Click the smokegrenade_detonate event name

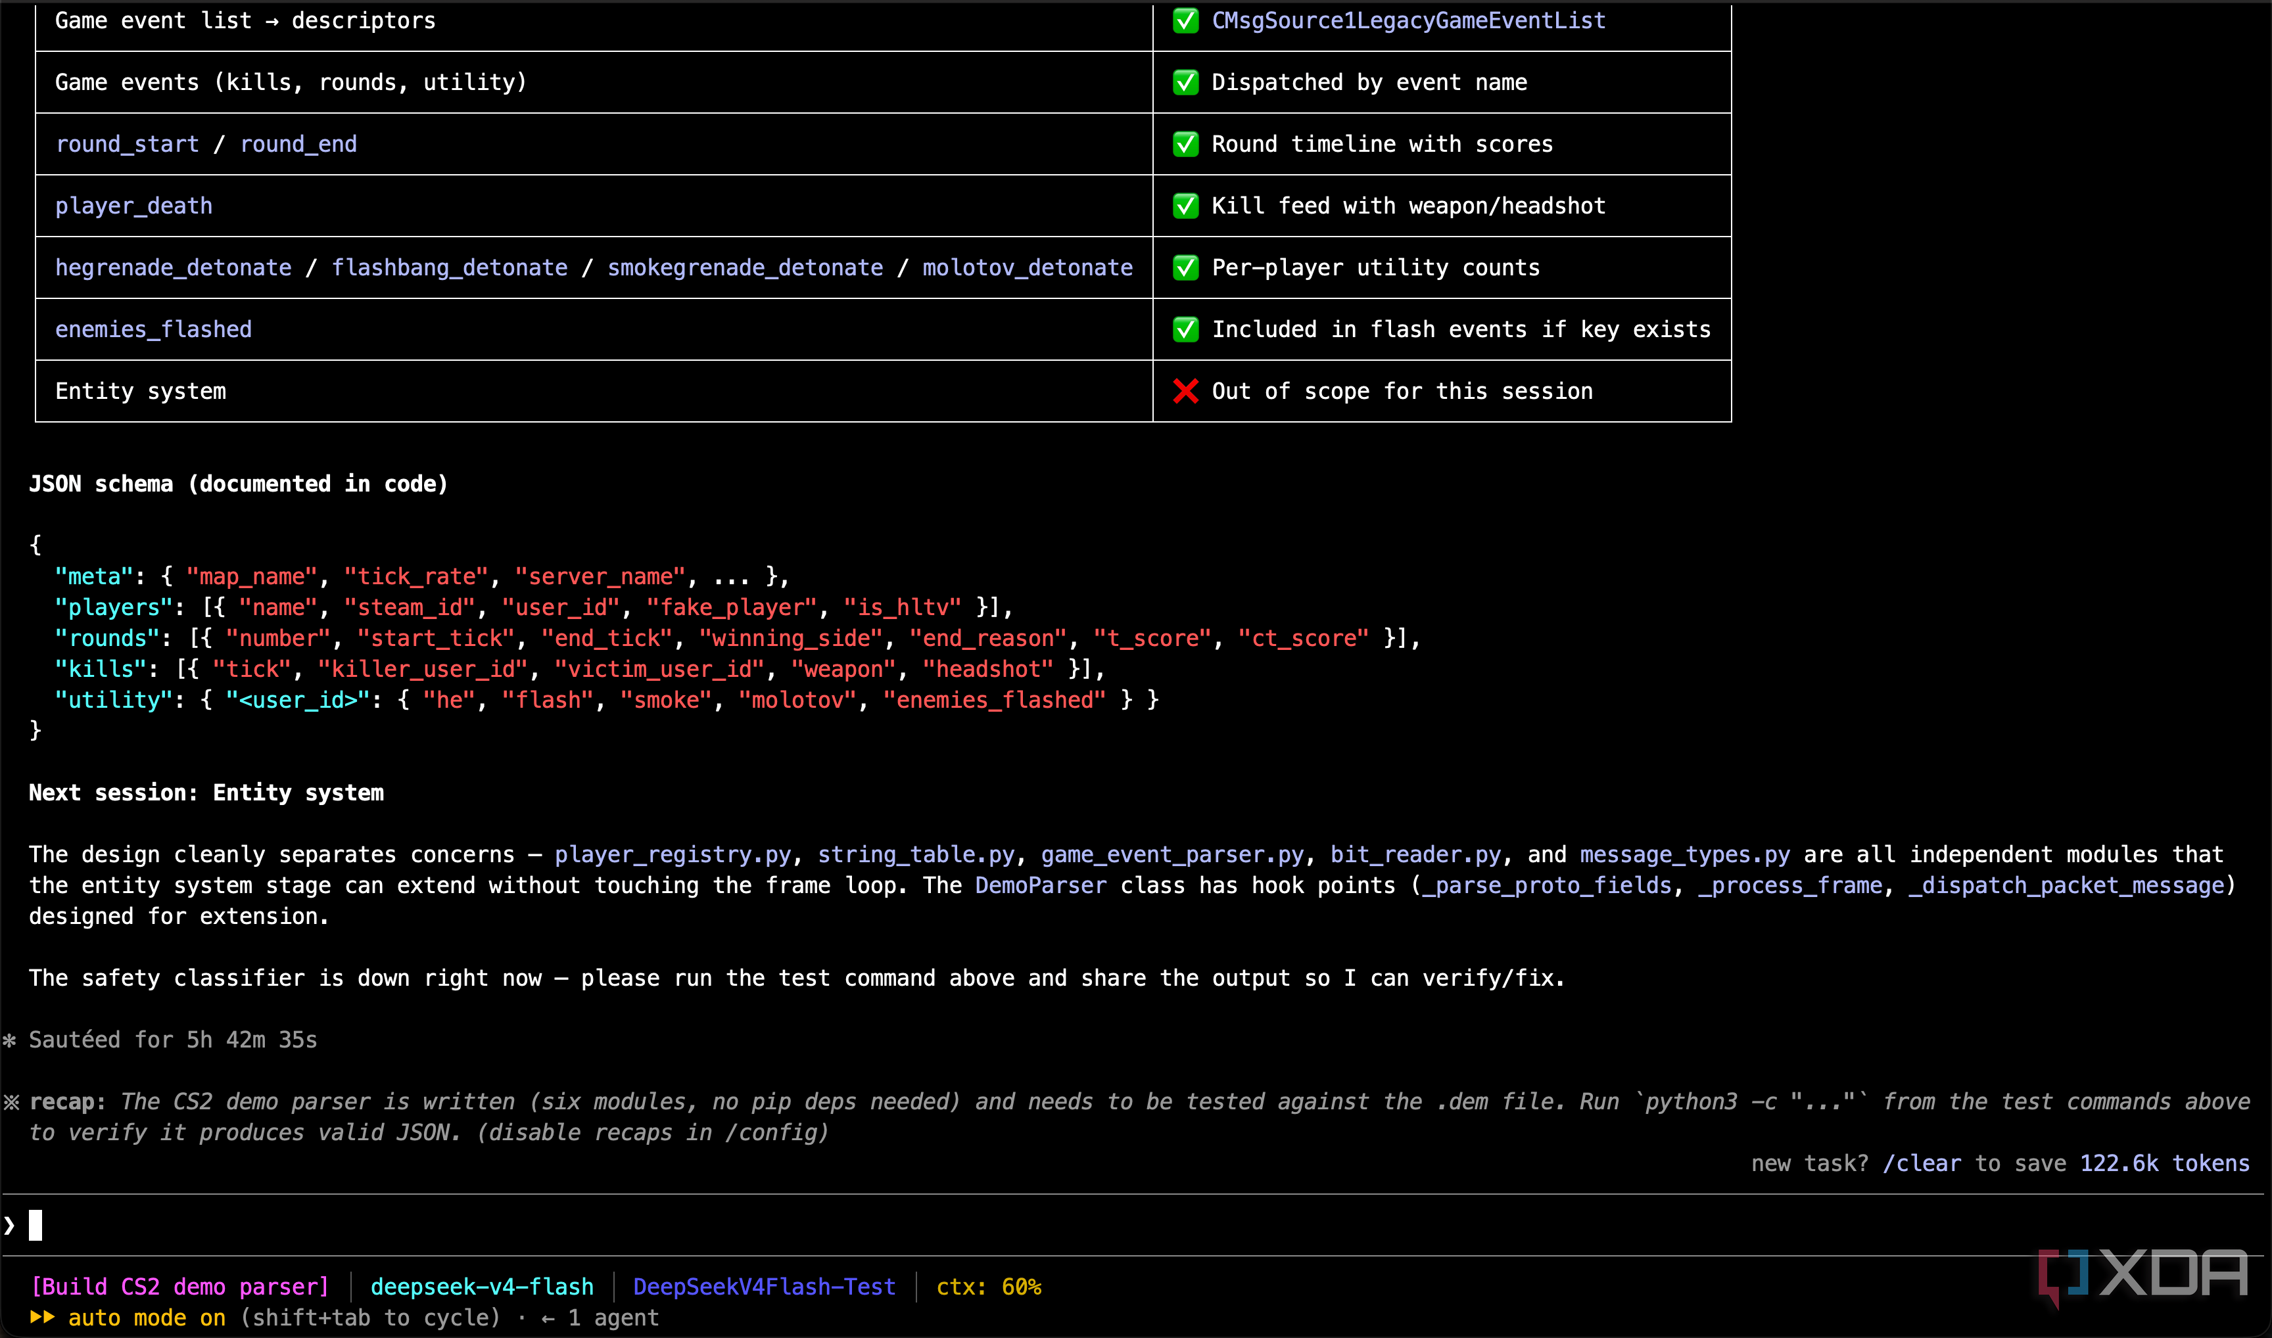[745, 267]
